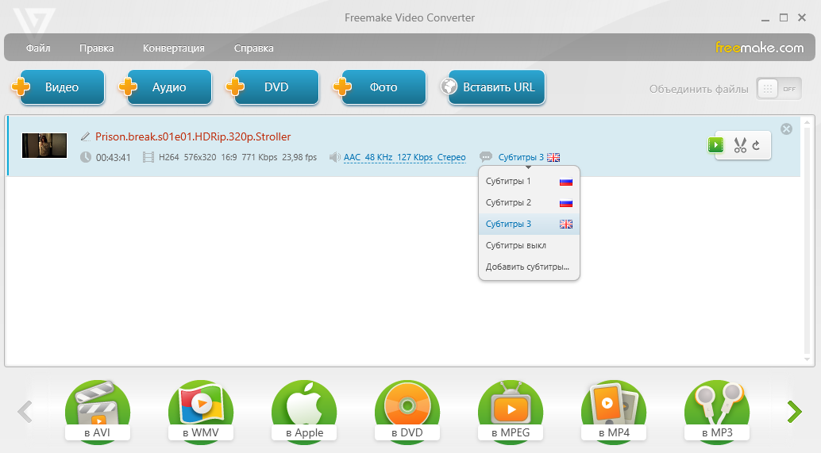Convert to AVI format

(97, 411)
